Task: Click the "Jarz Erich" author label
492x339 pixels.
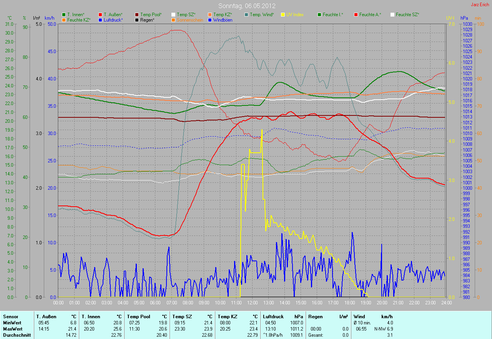Action: (480, 5)
